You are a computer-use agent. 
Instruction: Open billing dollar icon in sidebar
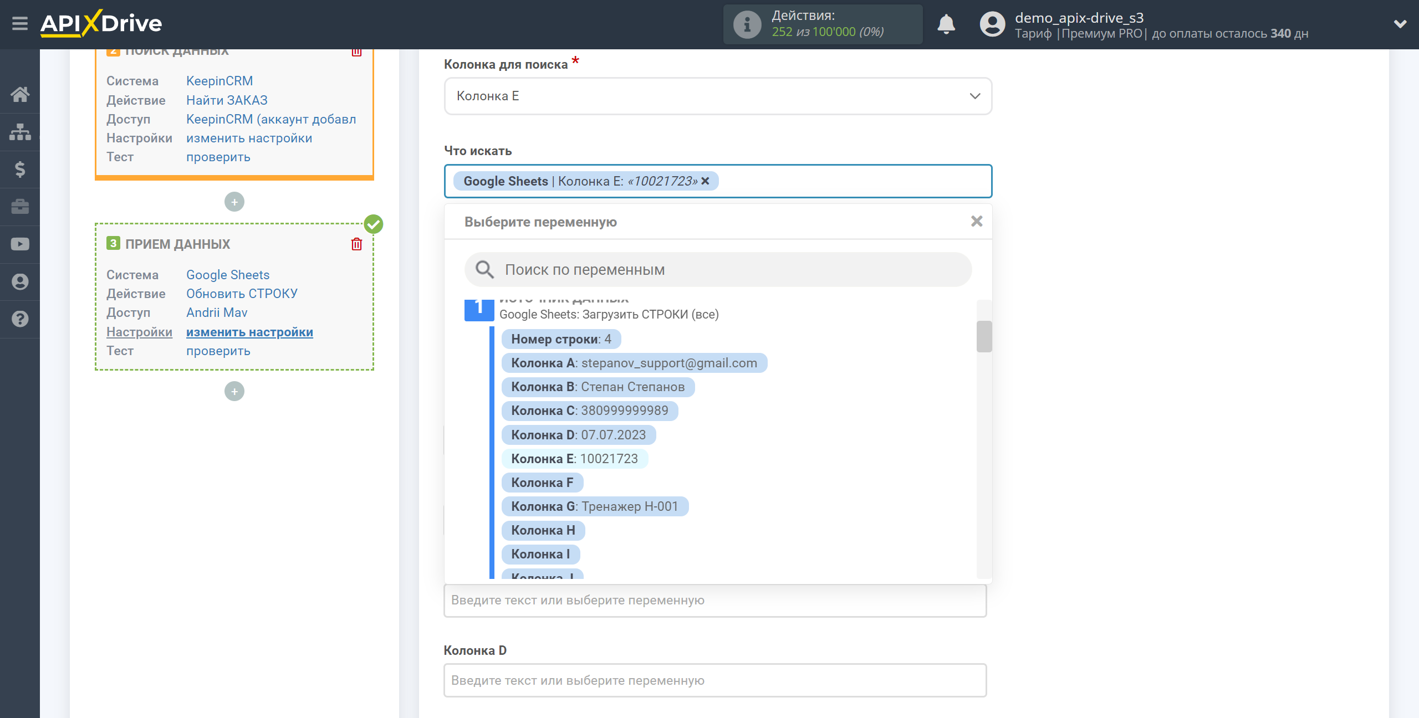pos(20,169)
